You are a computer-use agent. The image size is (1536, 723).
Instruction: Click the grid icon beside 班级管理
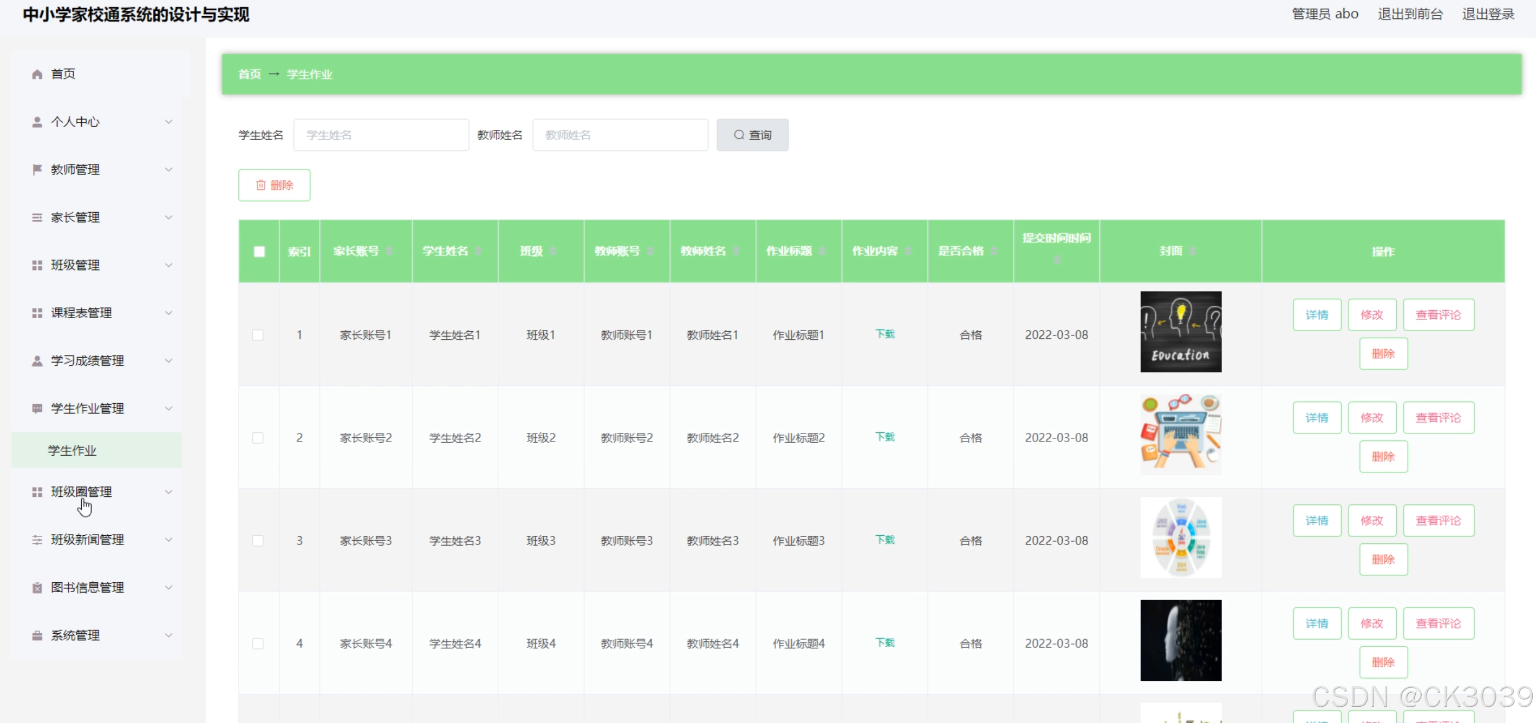pos(37,265)
